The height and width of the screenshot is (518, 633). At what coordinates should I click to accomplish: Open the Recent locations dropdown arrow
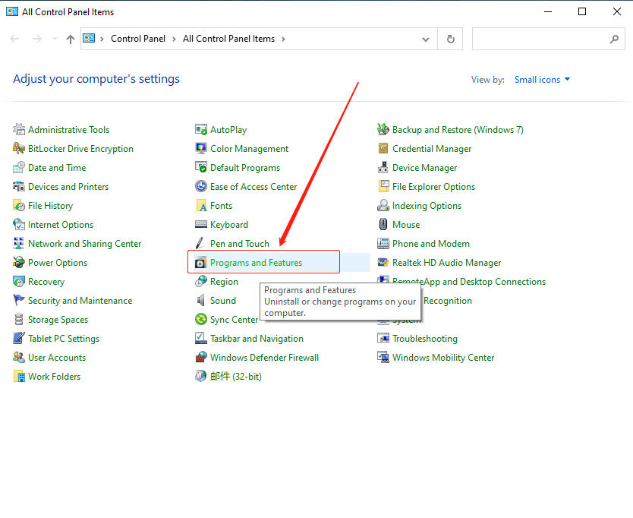click(x=55, y=39)
